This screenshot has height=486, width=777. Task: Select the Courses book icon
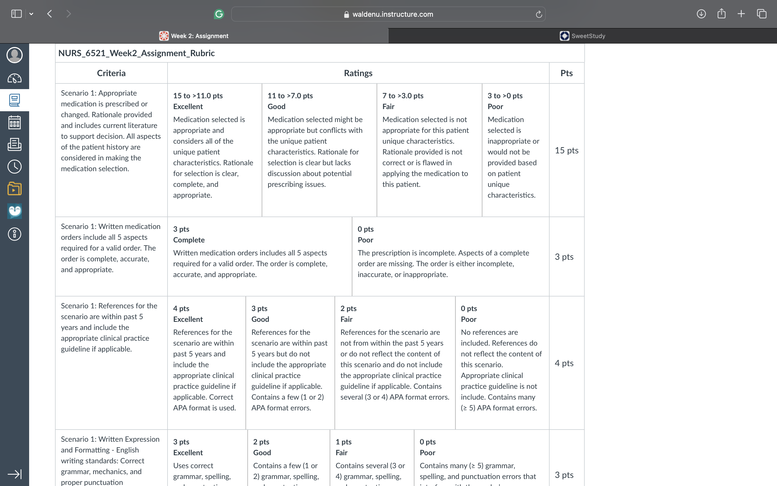pyautogui.click(x=15, y=100)
